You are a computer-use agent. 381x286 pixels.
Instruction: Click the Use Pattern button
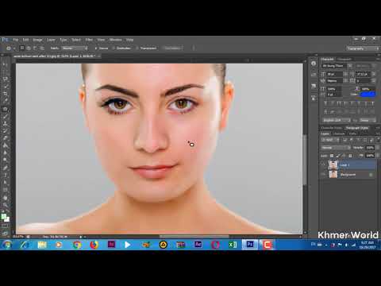[x=172, y=48]
